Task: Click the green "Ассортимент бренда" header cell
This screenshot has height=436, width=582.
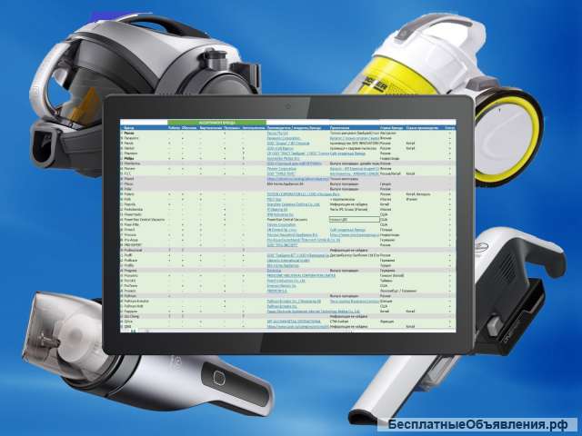Action: tap(216, 121)
